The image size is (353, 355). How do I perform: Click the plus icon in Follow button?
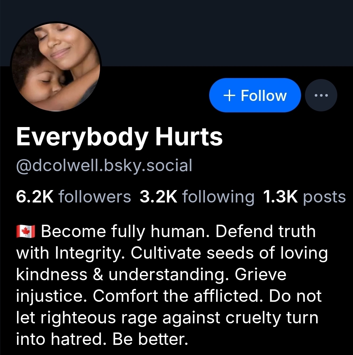229,96
